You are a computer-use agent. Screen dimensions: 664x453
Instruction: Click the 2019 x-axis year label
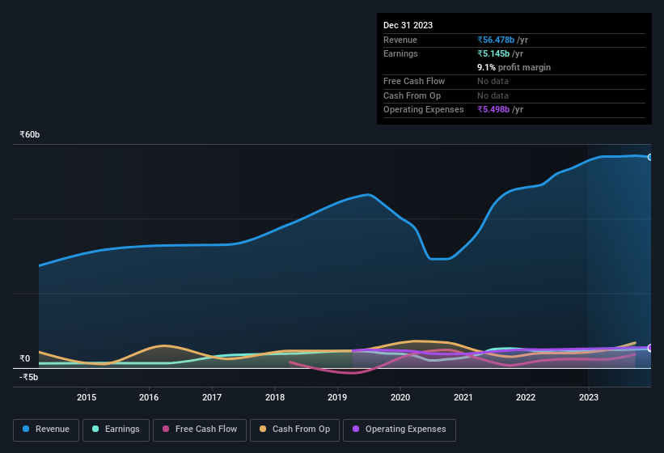337,397
